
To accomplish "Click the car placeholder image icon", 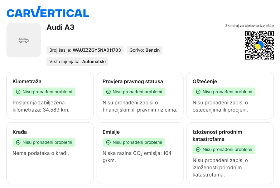I will pyautogui.click(x=24, y=40).
